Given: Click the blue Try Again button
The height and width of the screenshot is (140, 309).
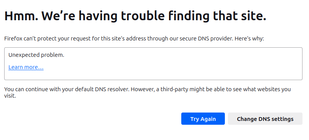Looking at the screenshot, I should click(203, 119).
